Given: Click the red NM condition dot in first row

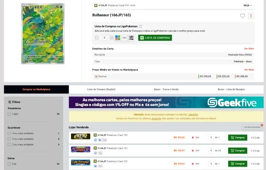Looking at the screenshot, I should pyautogui.click(x=193, y=137).
